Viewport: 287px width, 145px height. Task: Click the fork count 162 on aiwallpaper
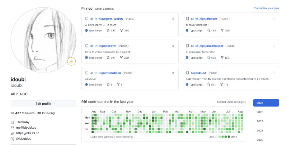pyautogui.click(x=225, y=57)
